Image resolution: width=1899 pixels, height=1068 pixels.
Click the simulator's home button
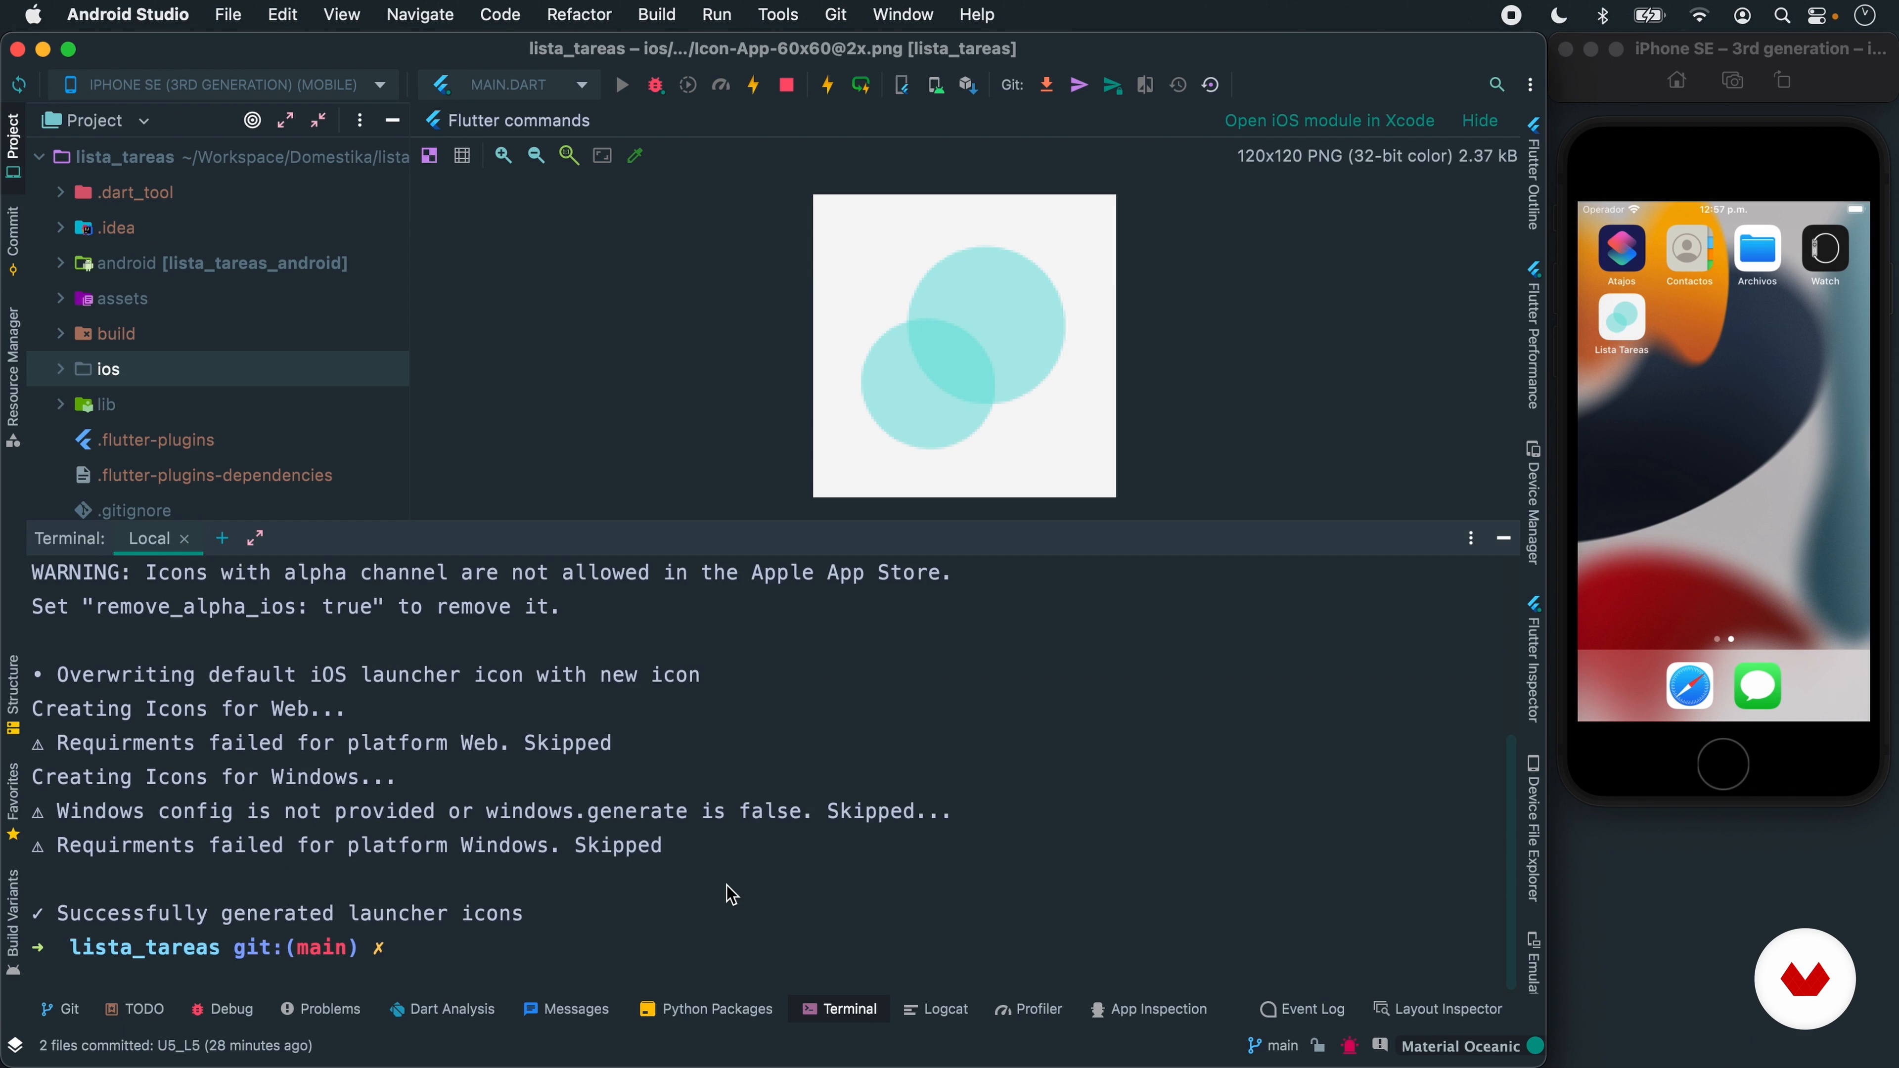tap(1723, 764)
